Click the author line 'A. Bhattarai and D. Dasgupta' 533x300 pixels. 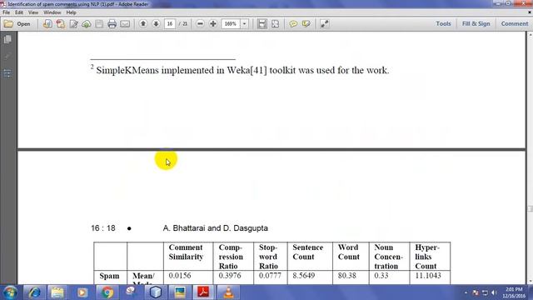click(x=215, y=228)
